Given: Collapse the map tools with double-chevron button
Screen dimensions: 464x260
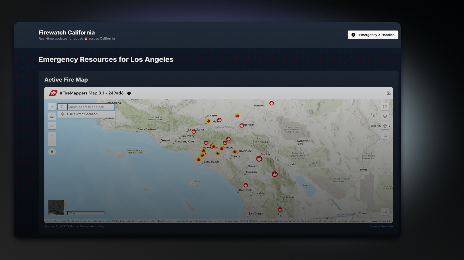Looking at the screenshot, I should 52,107.
